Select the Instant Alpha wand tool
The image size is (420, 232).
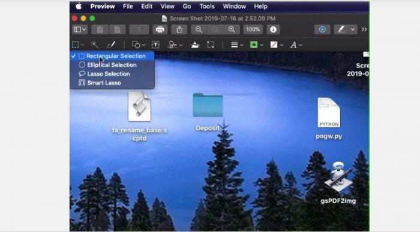pos(95,44)
